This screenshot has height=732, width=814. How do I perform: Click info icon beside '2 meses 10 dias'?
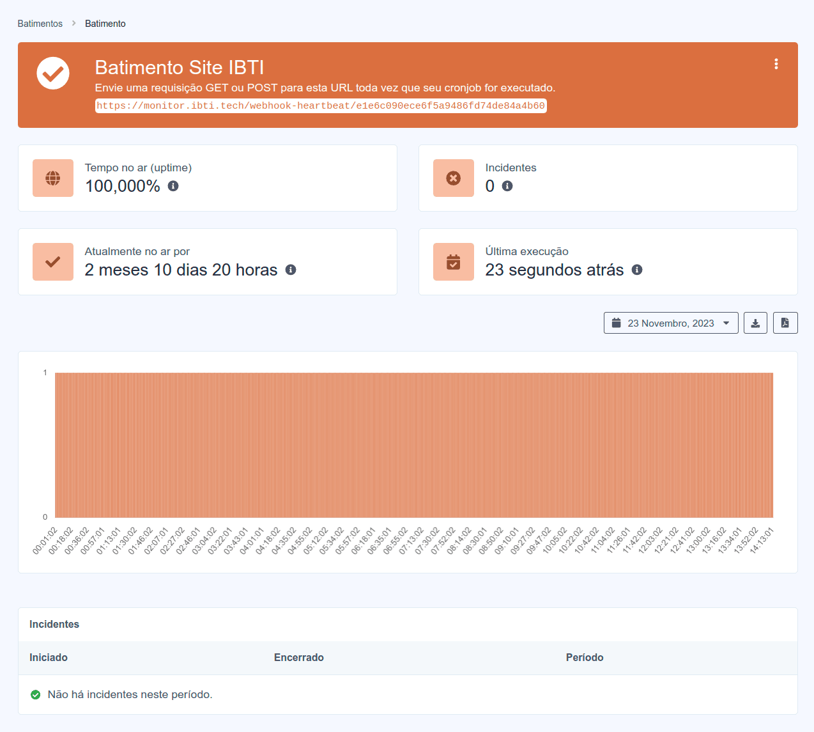(291, 270)
